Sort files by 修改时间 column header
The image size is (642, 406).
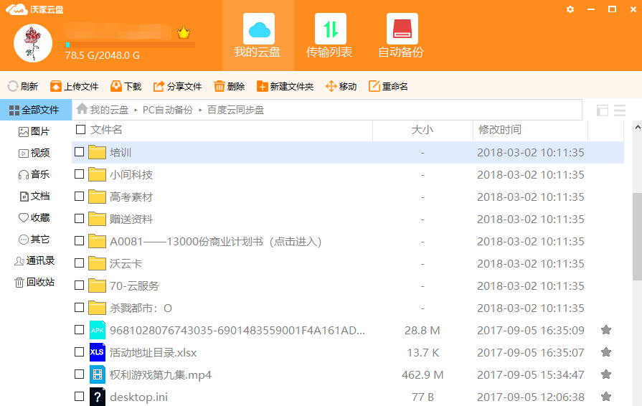[x=500, y=130]
